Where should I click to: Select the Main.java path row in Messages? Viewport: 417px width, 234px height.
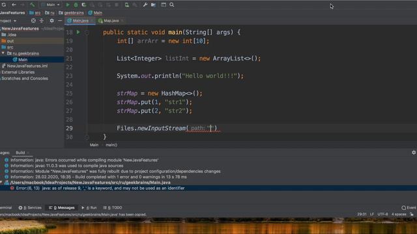[x=90, y=183]
